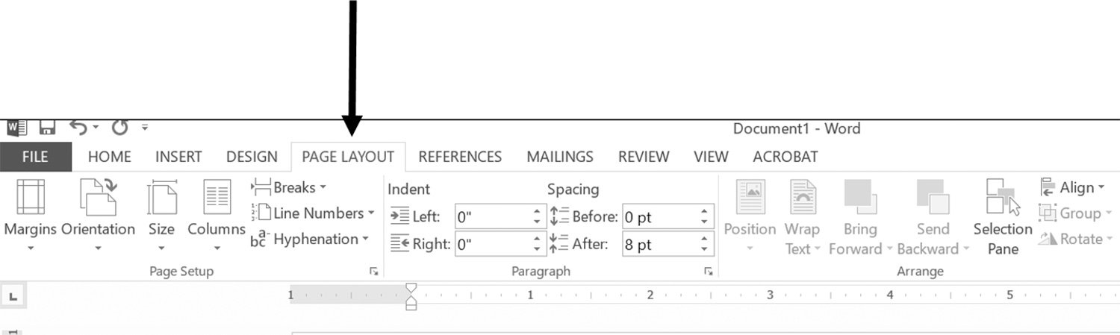Increase Spacing After value with up arrow
Image resolution: width=1120 pixels, height=335 pixels.
point(704,240)
